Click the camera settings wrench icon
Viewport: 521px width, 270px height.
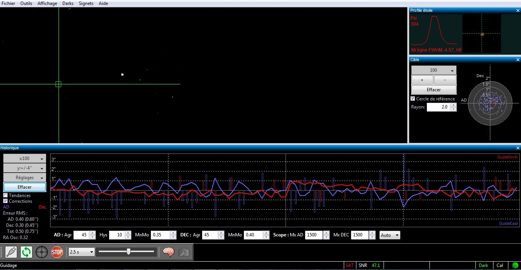[x=184, y=252]
